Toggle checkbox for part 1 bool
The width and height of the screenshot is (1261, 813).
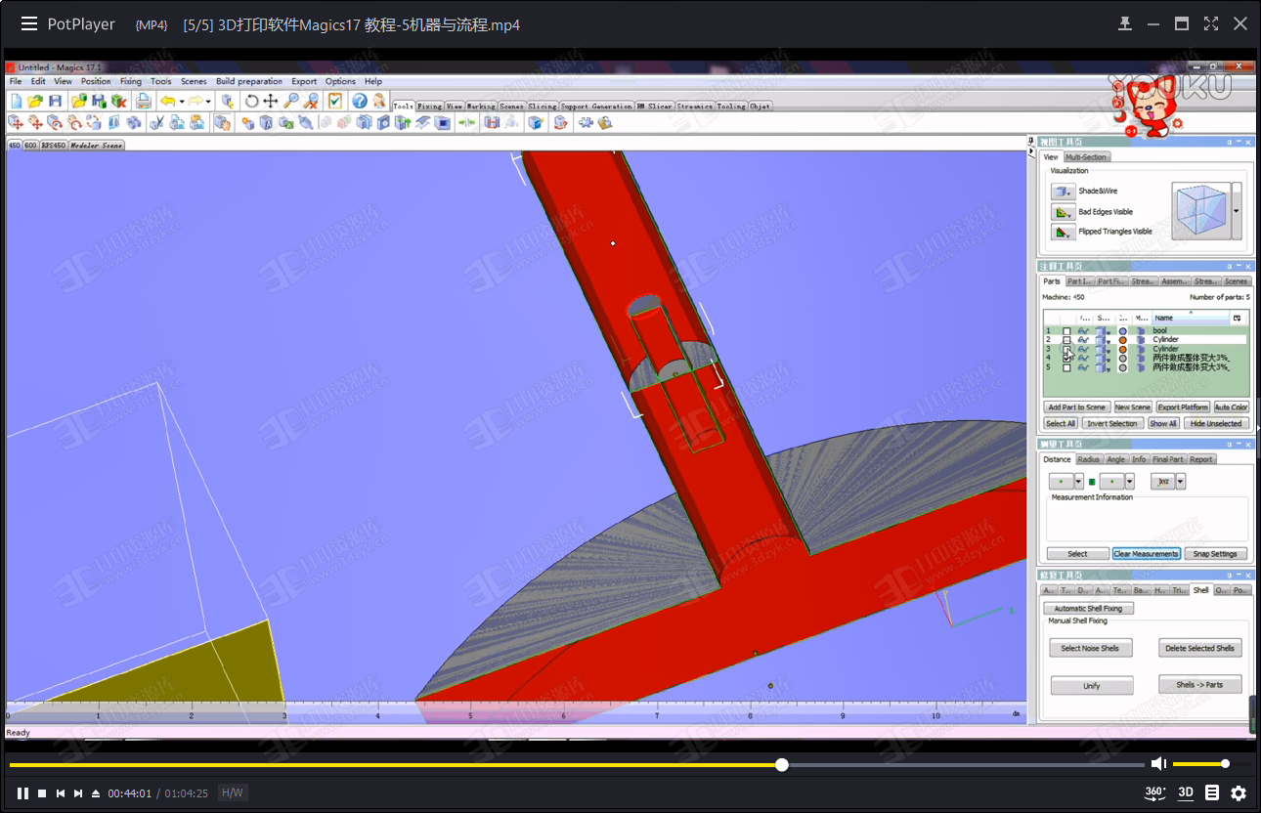point(1066,331)
